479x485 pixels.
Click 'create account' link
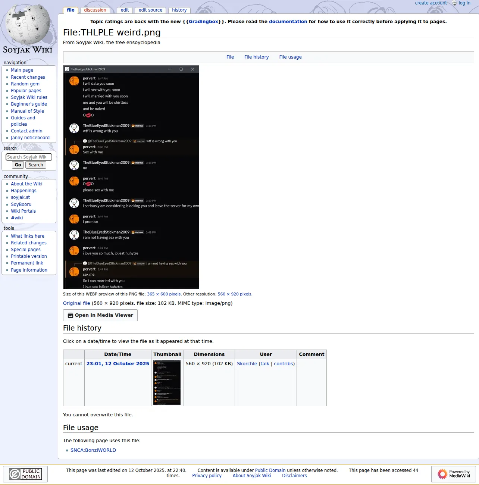tap(431, 3)
